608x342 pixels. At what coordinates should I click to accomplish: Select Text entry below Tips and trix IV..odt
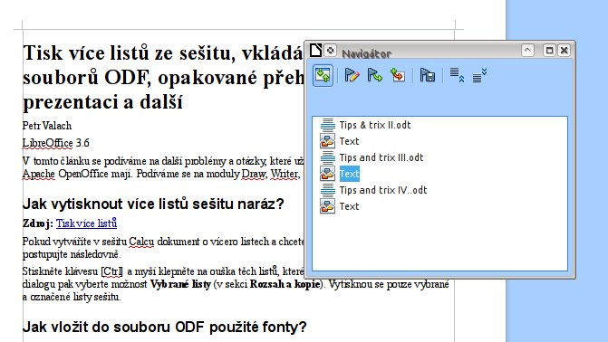(x=349, y=206)
